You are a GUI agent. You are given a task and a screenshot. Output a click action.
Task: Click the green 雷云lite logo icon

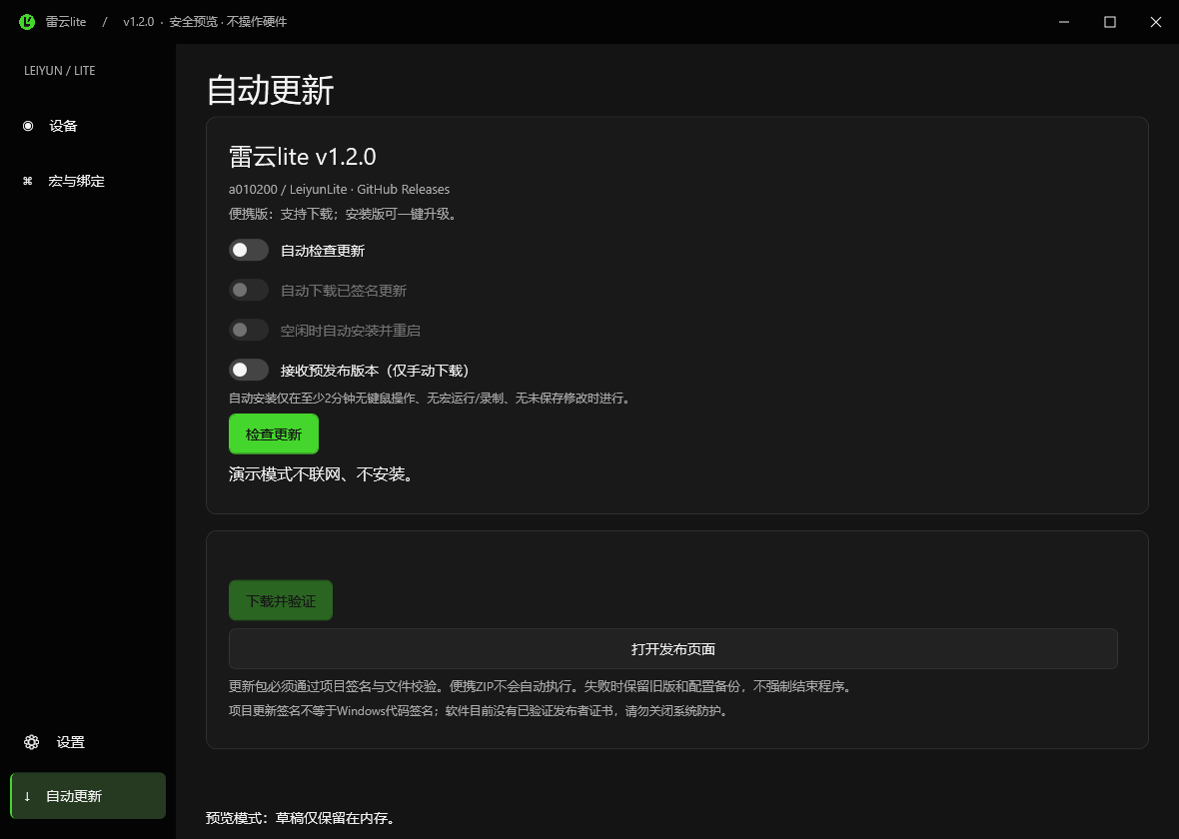click(27, 22)
